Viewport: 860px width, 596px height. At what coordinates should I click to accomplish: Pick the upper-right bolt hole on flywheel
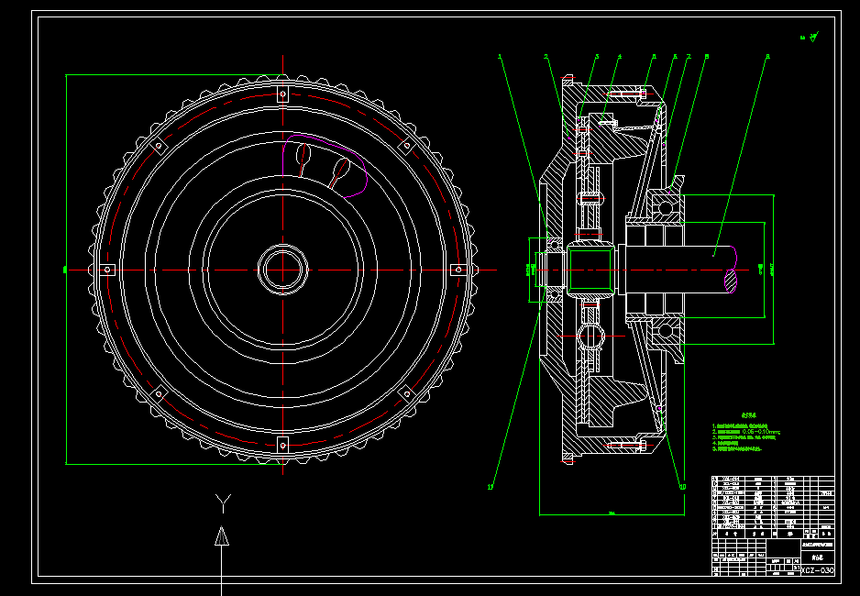tap(407, 146)
